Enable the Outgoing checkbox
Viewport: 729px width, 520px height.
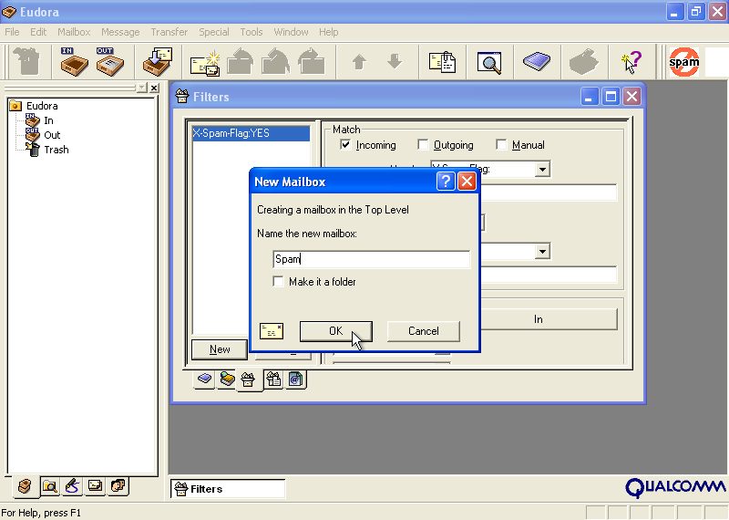(423, 145)
